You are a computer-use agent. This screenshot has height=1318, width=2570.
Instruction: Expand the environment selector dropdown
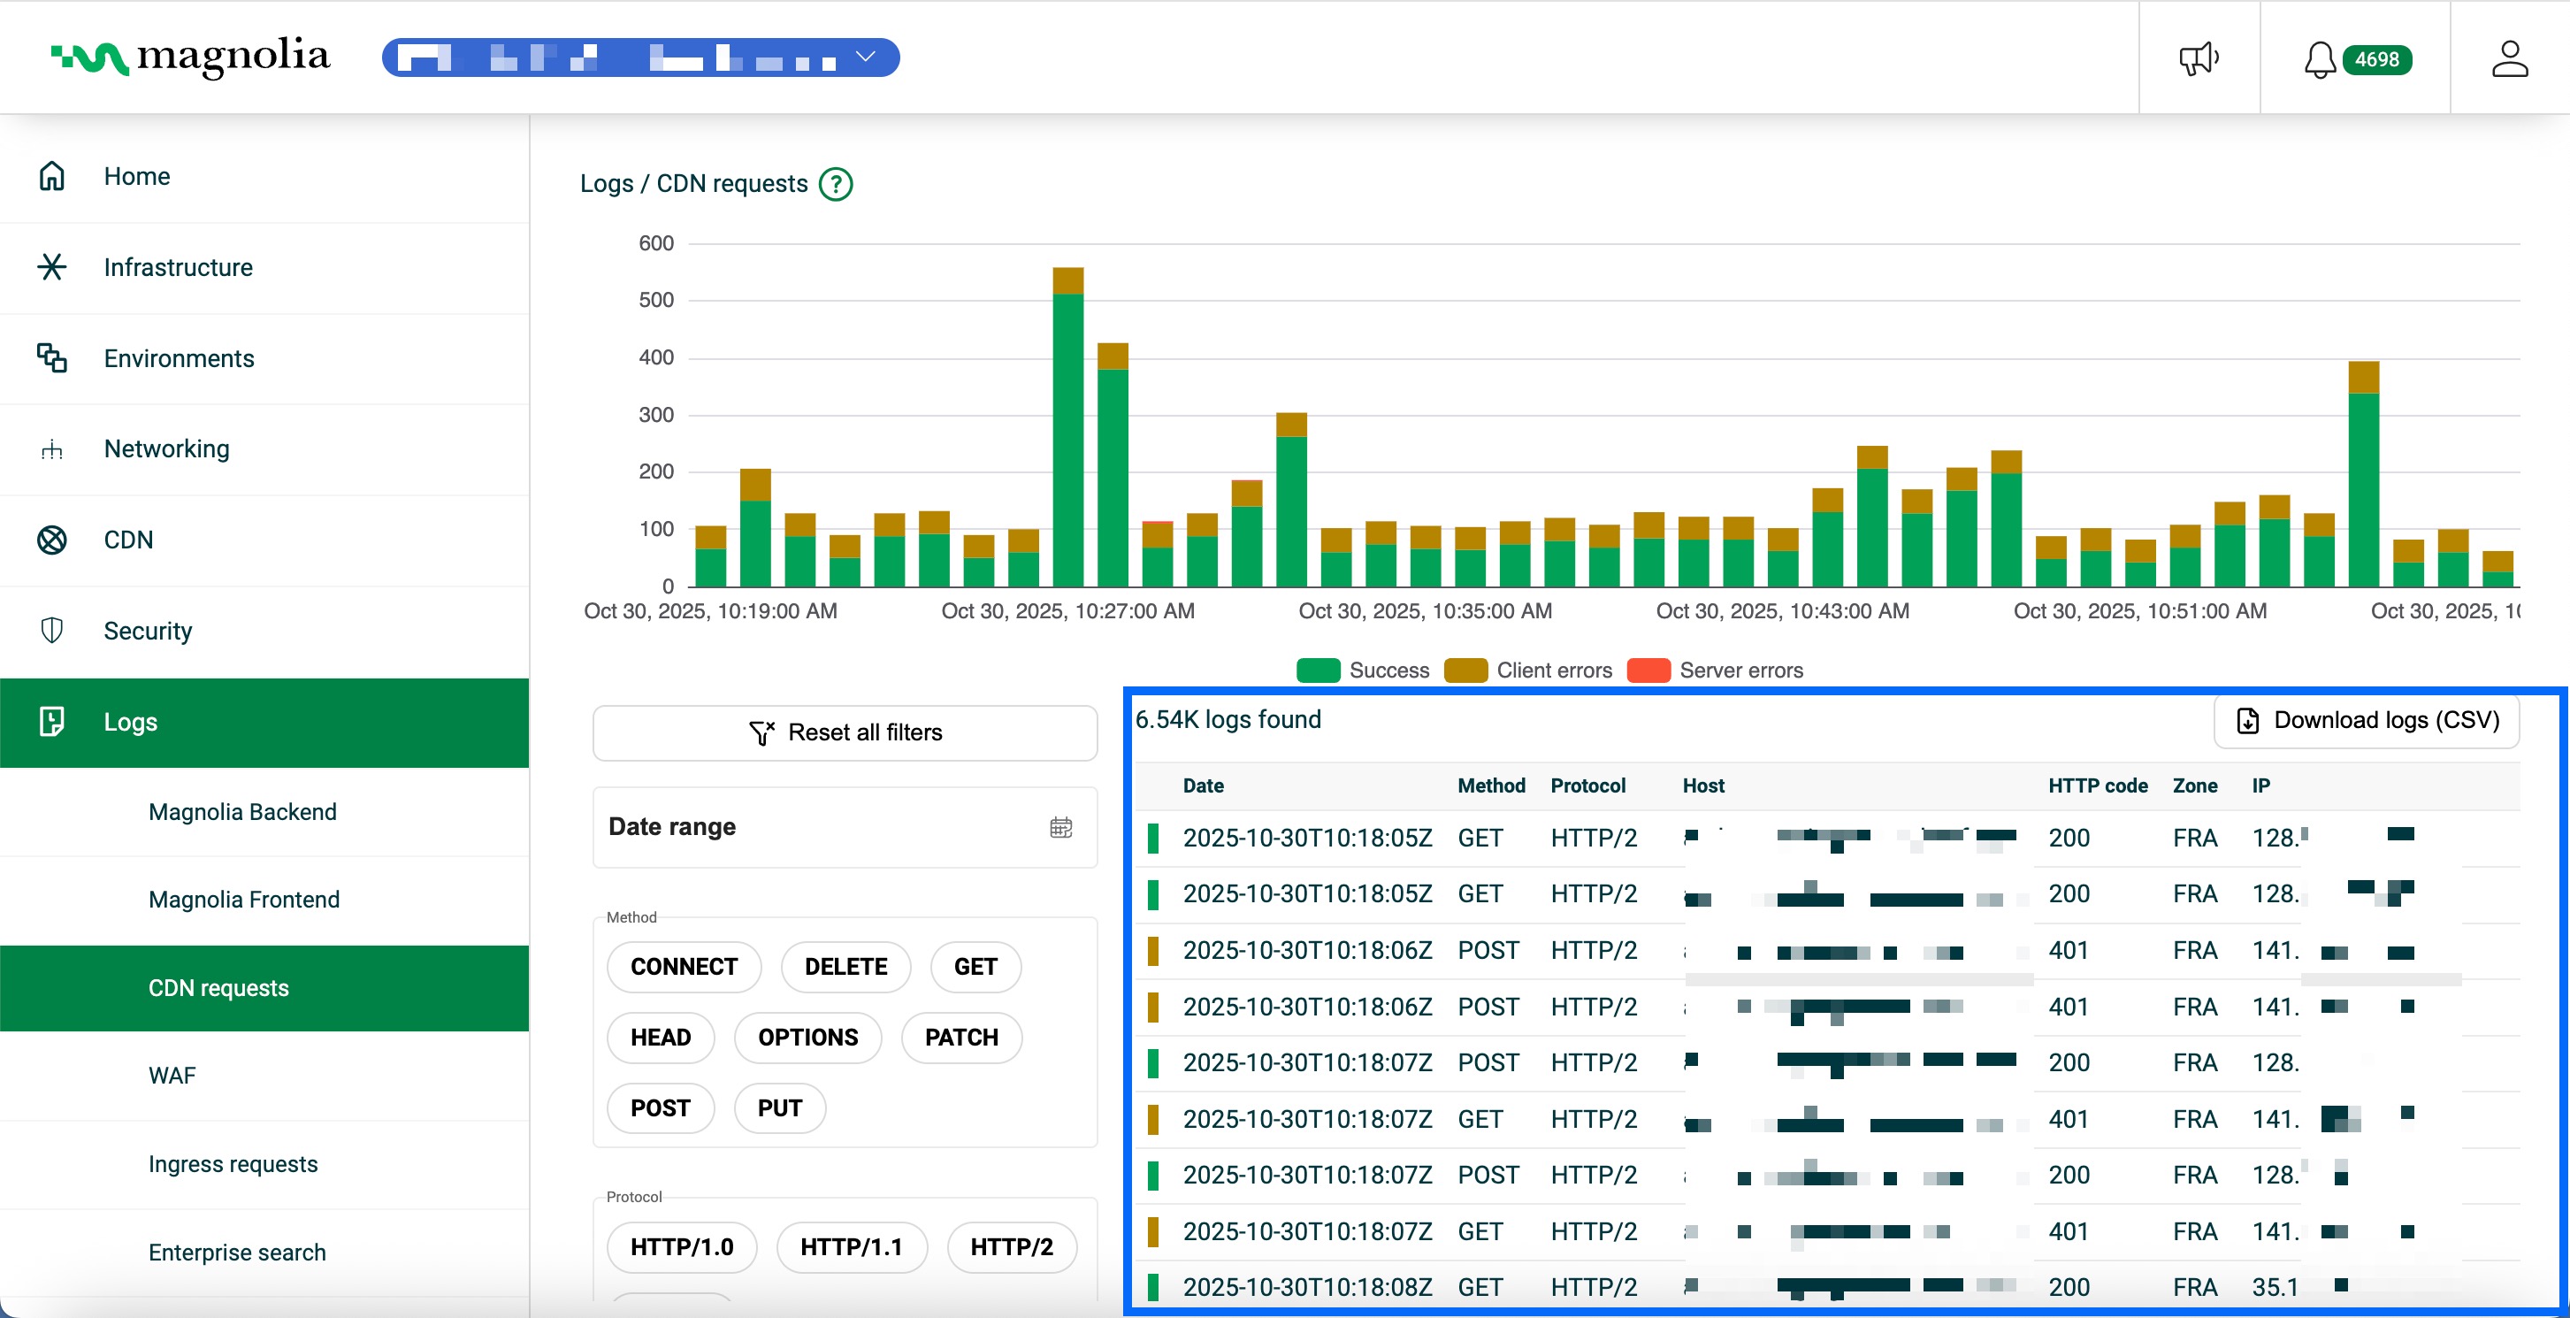tap(865, 57)
